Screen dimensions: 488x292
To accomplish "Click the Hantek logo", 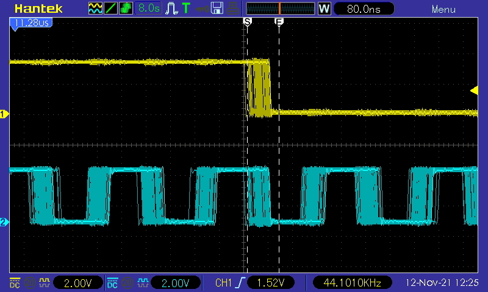I will pos(38,9).
